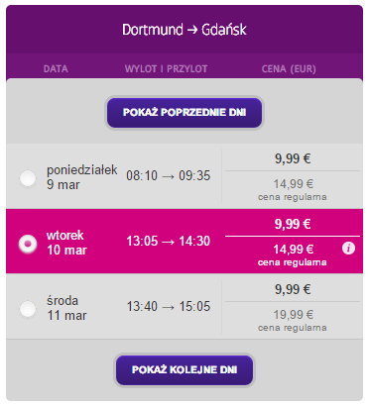Choose the 08:10 → 09:35 flight time
Image resolution: width=370 pixels, height=407 pixels.
pos(168,175)
